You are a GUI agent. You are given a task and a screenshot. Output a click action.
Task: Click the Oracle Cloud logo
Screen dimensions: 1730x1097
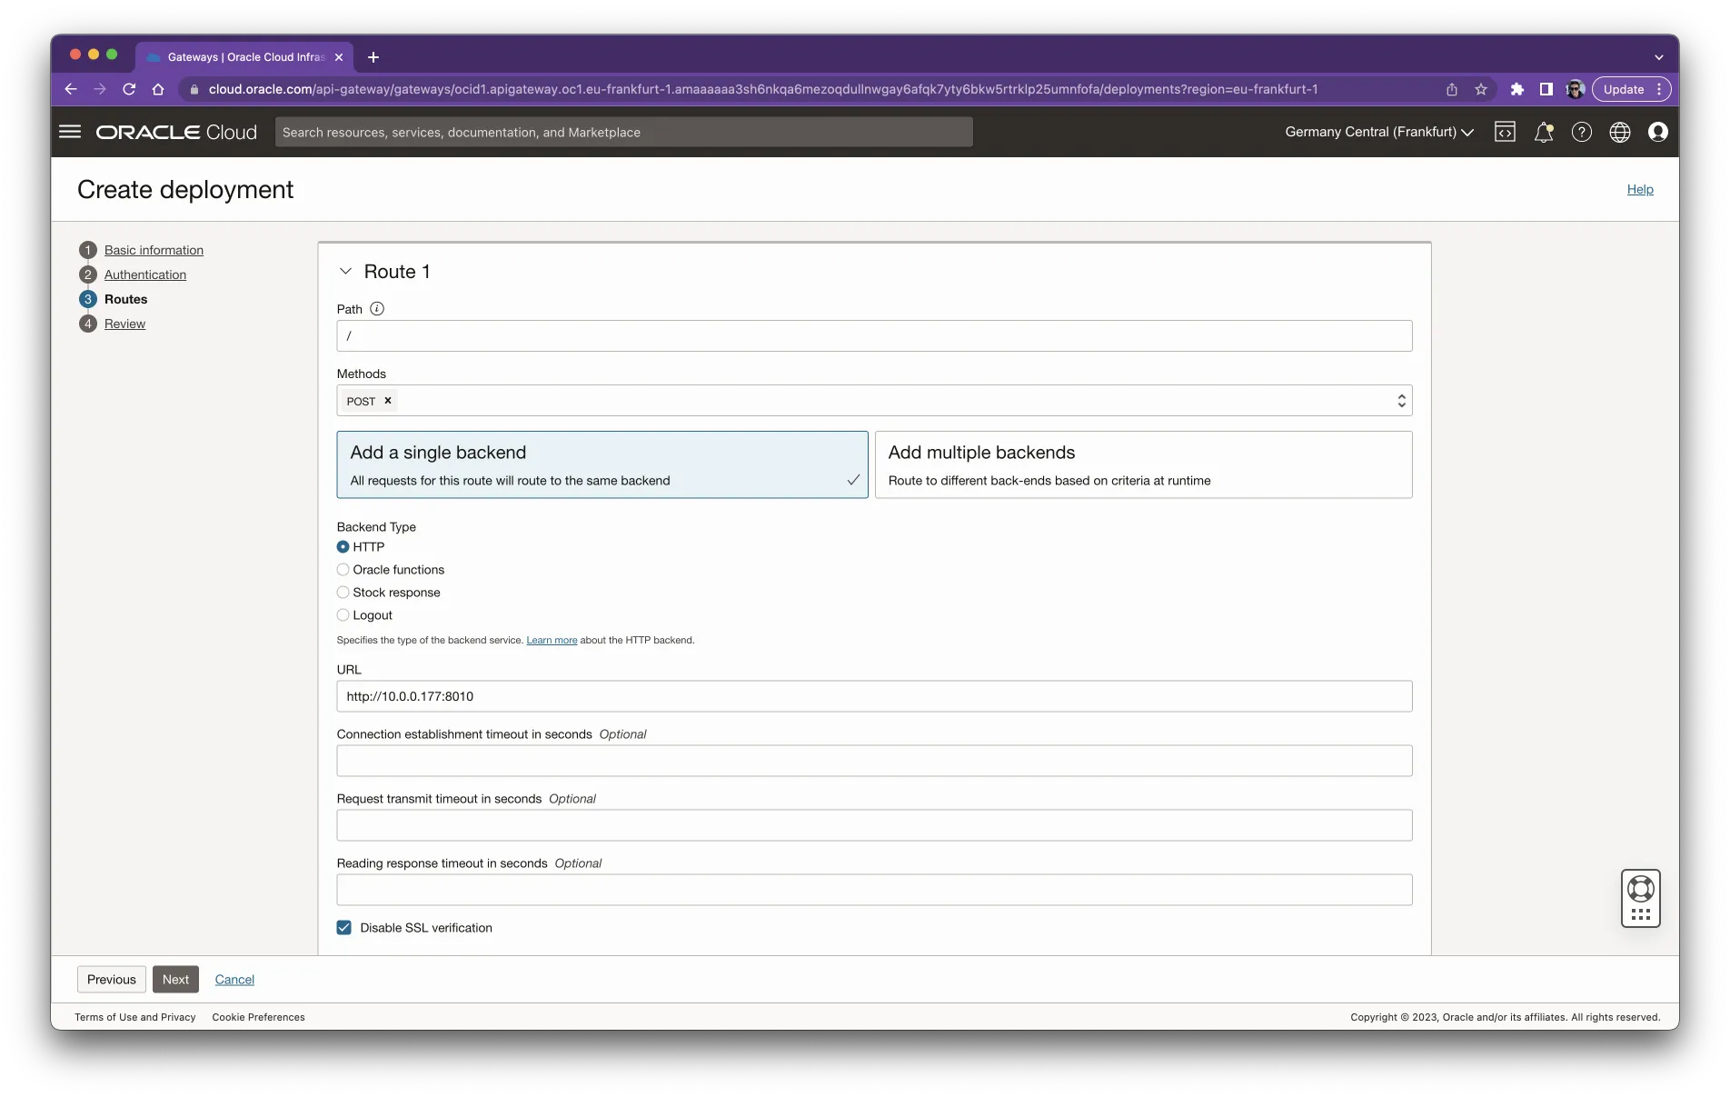[x=176, y=132]
